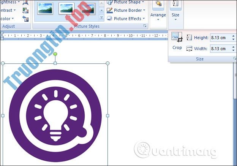237x166 pixels.
Task: Click the Reset Picture icon
Action: 25,19
